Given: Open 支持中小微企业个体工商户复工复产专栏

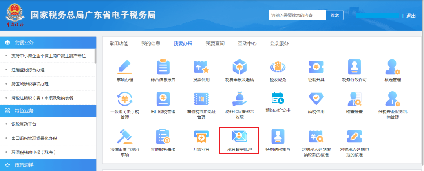Looking at the screenshot, I should tap(48, 56).
